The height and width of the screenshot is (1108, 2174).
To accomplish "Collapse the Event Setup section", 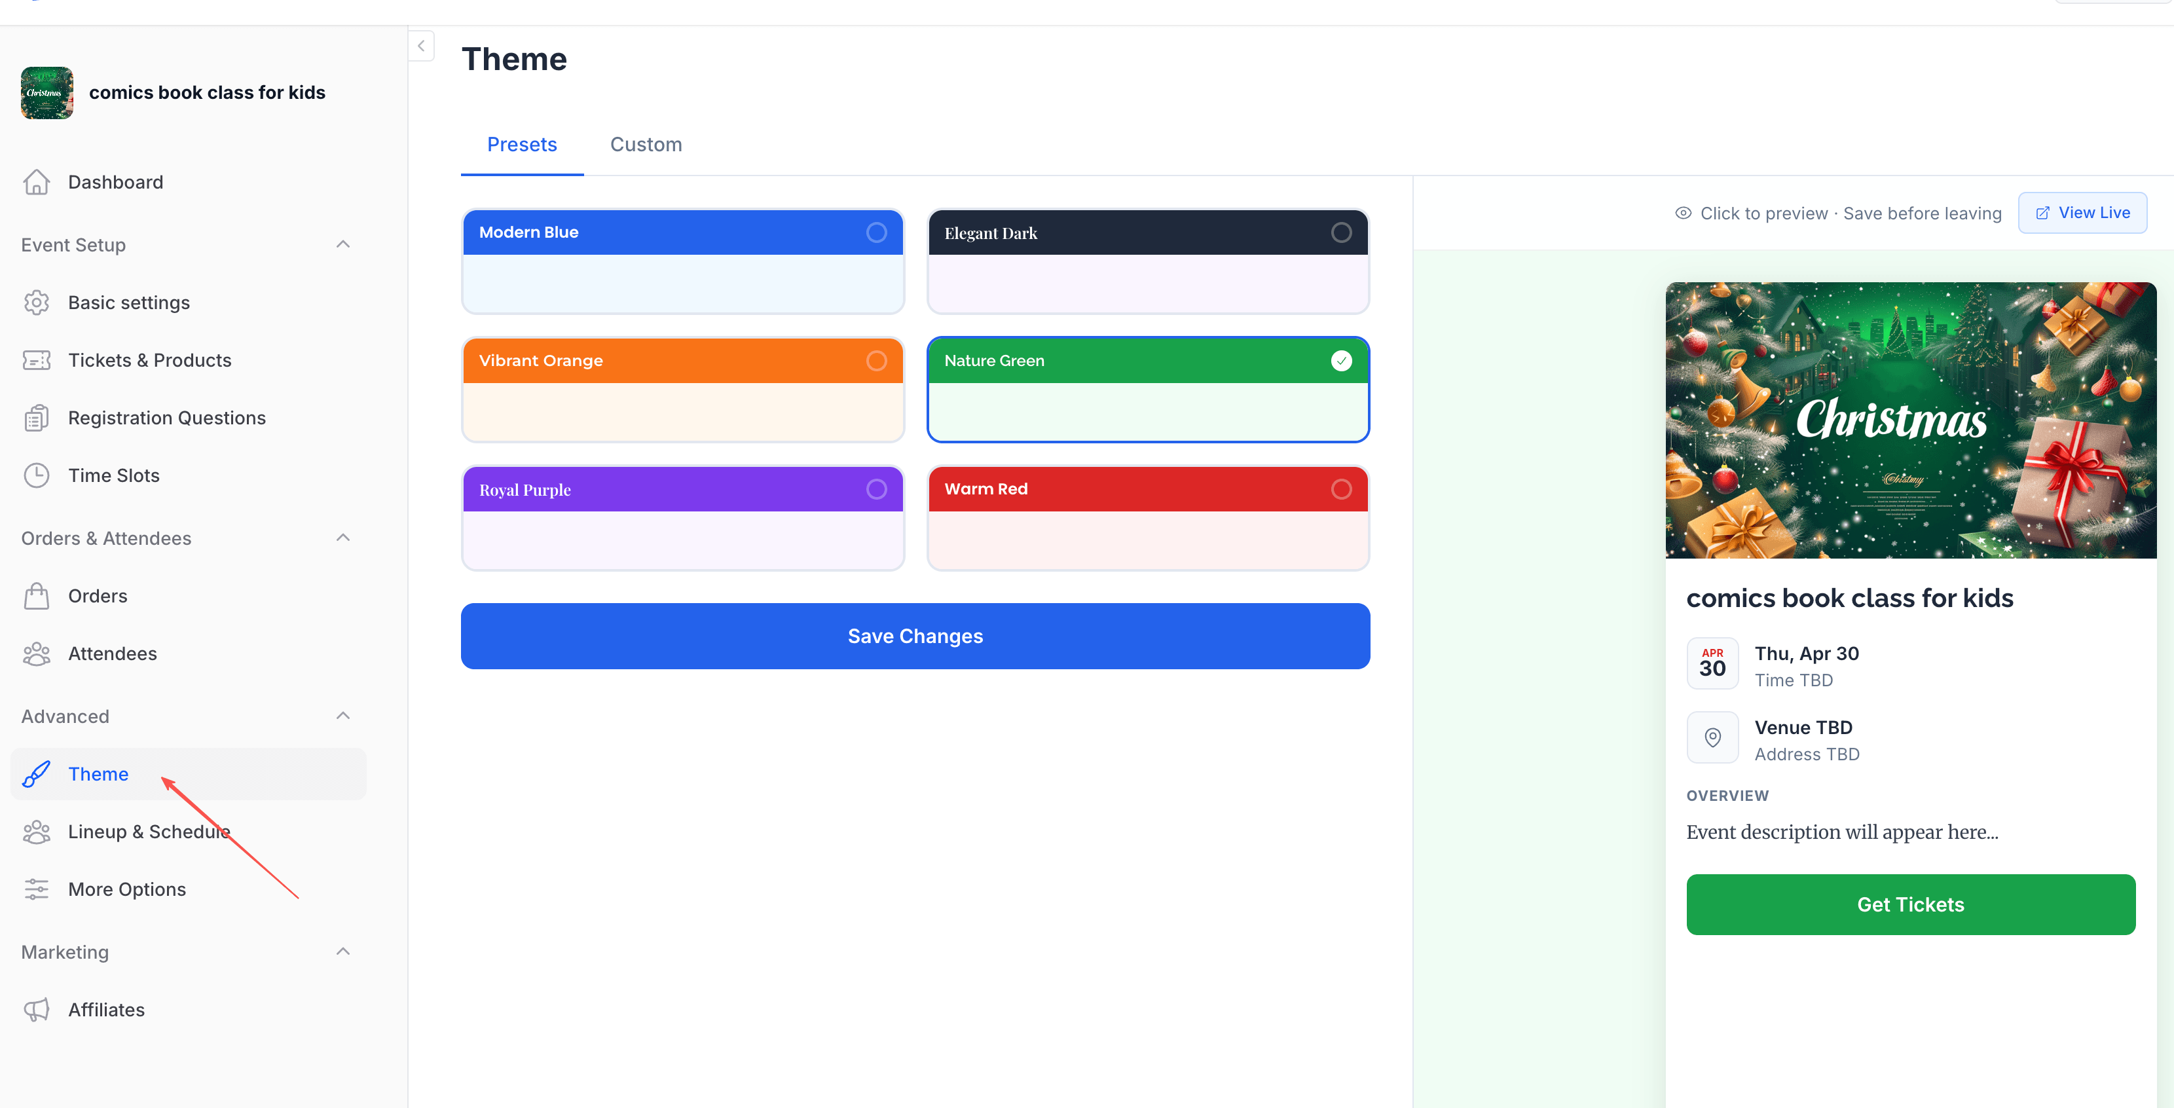I will (x=342, y=244).
